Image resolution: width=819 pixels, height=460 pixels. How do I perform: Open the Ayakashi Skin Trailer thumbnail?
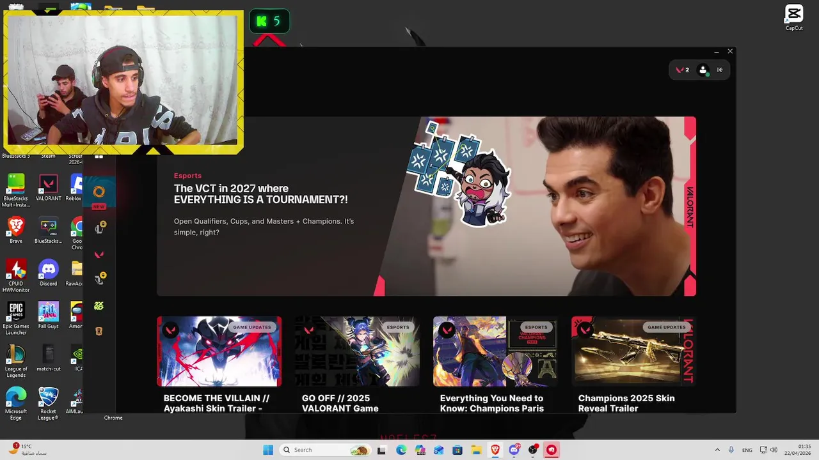(219, 351)
